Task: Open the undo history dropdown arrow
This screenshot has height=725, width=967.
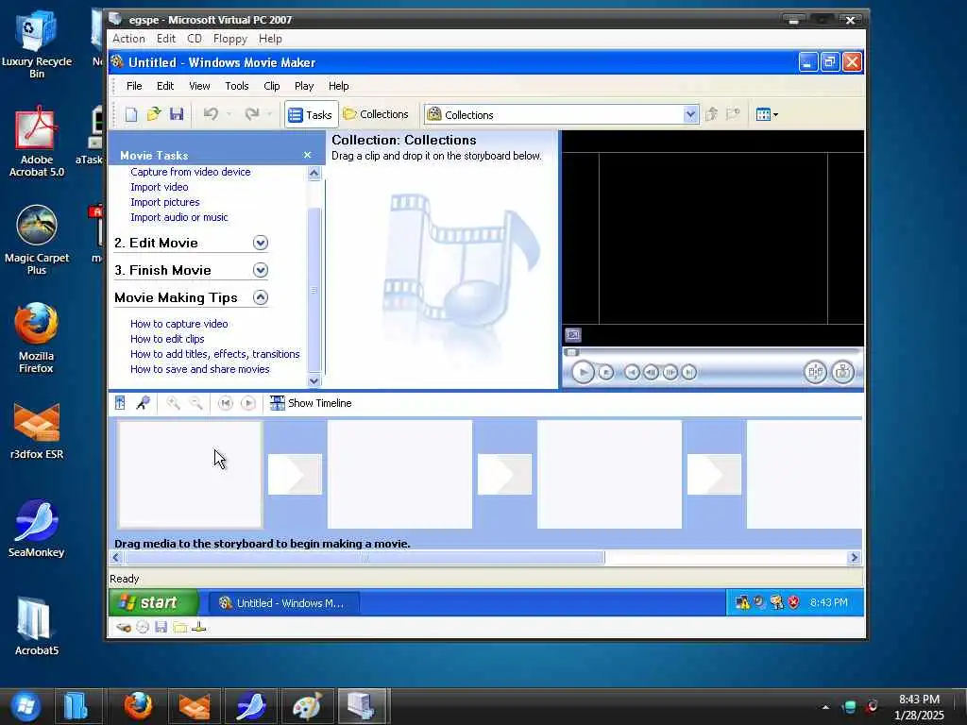Action: coord(229,114)
